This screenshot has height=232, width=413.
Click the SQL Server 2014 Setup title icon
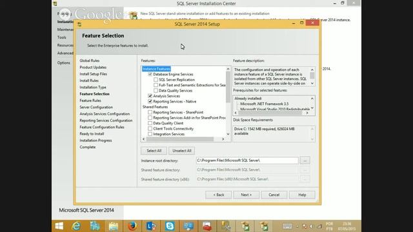click(x=79, y=24)
